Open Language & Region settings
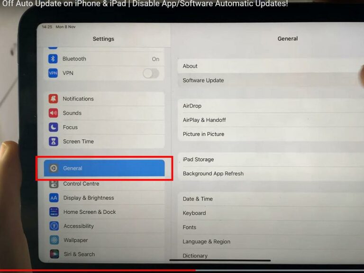Screen dimensions: 364x273 point(271,242)
